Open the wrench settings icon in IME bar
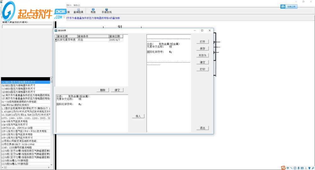Screen dimensions: 315x170 pos(313,168)
